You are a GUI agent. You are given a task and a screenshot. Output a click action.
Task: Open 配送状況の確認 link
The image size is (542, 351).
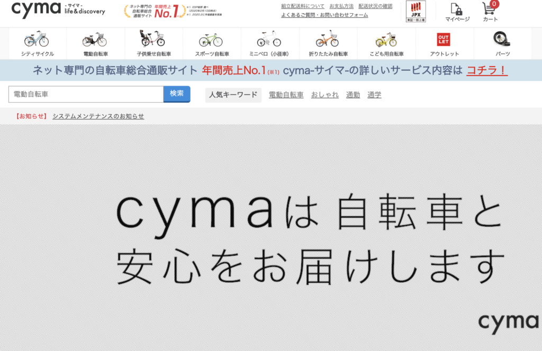point(375,6)
